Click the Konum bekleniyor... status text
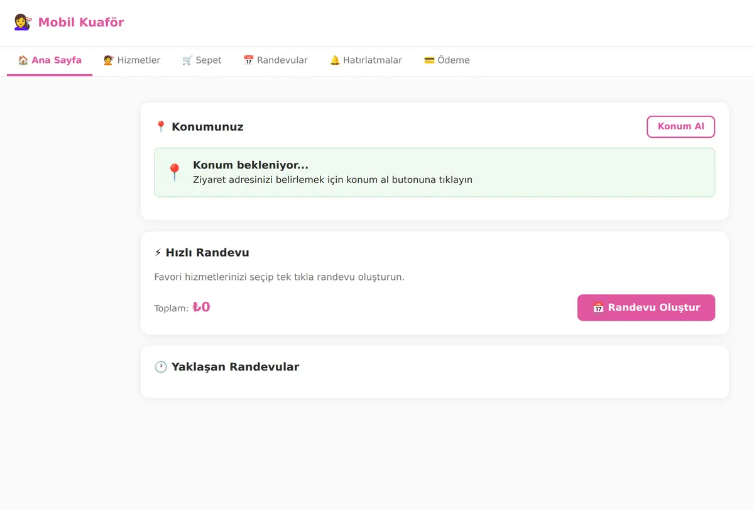The width and height of the screenshot is (754, 510). (x=251, y=165)
